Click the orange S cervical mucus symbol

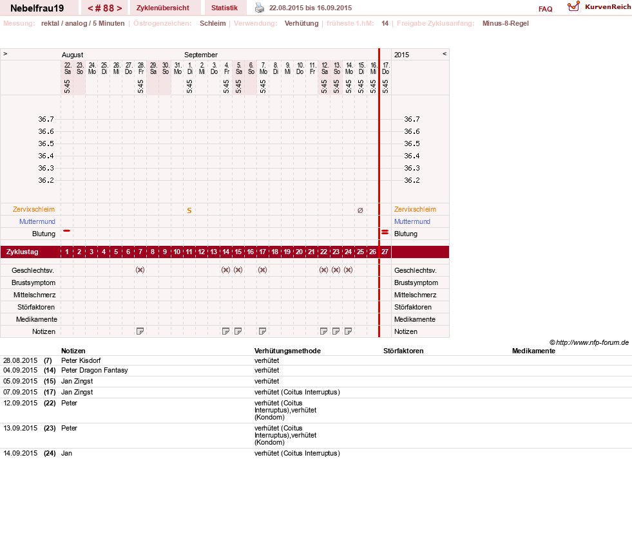pyautogui.click(x=189, y=210)
